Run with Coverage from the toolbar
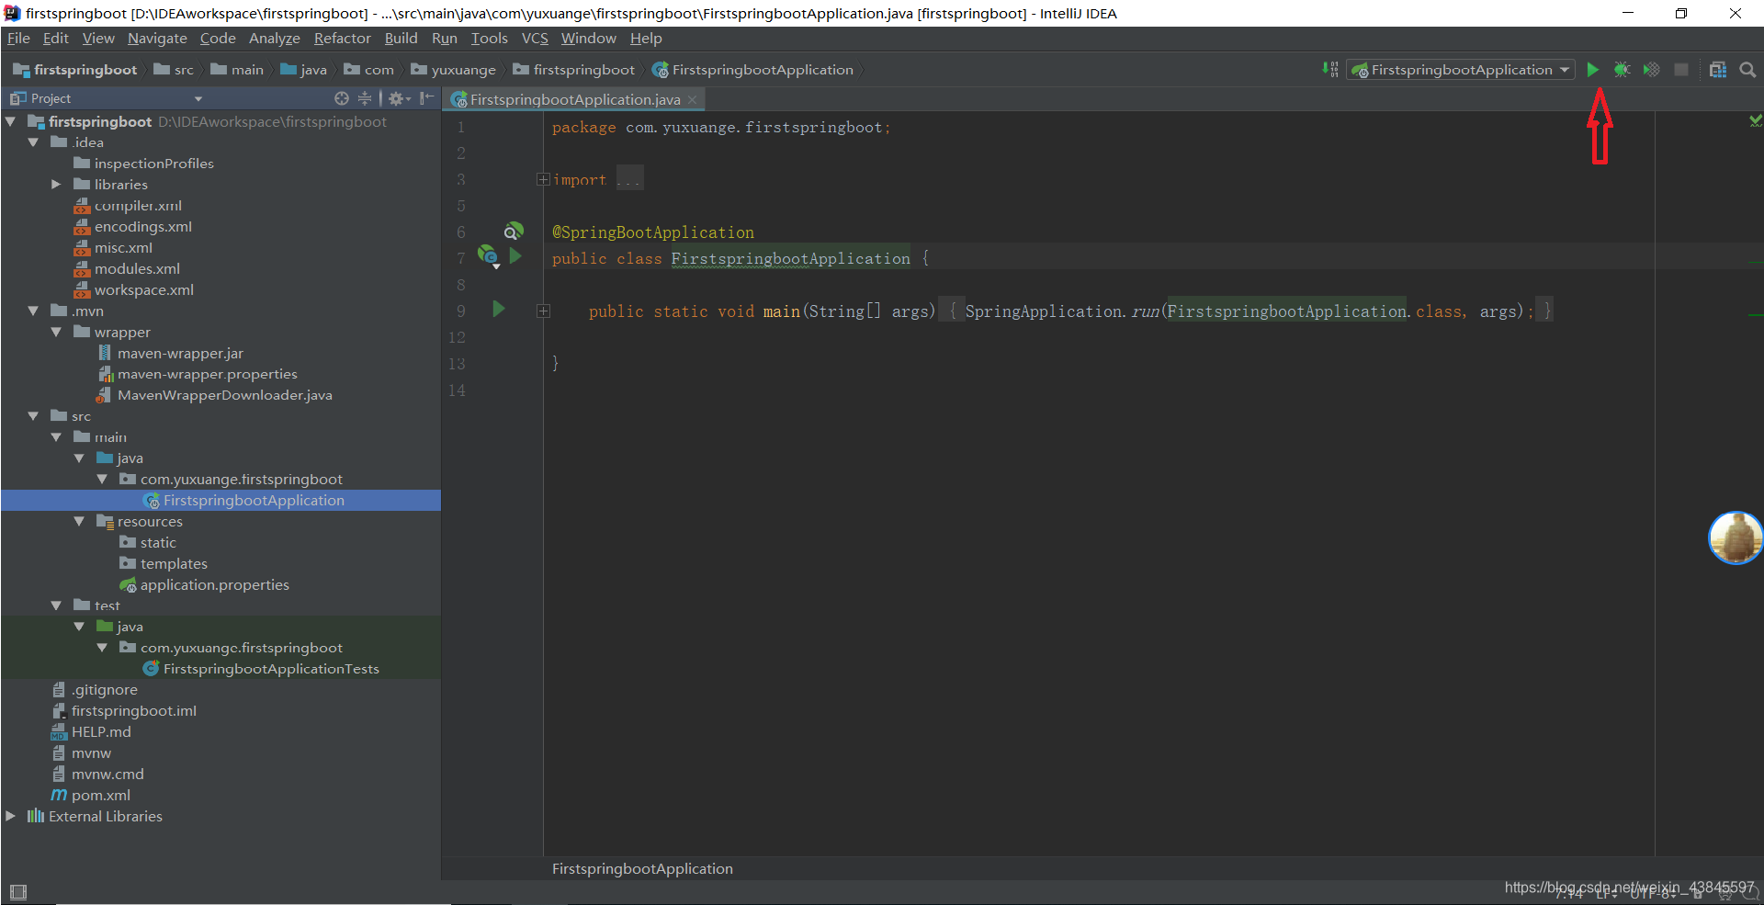Viewport: 1764px width, 905px height. point(1652,70)
